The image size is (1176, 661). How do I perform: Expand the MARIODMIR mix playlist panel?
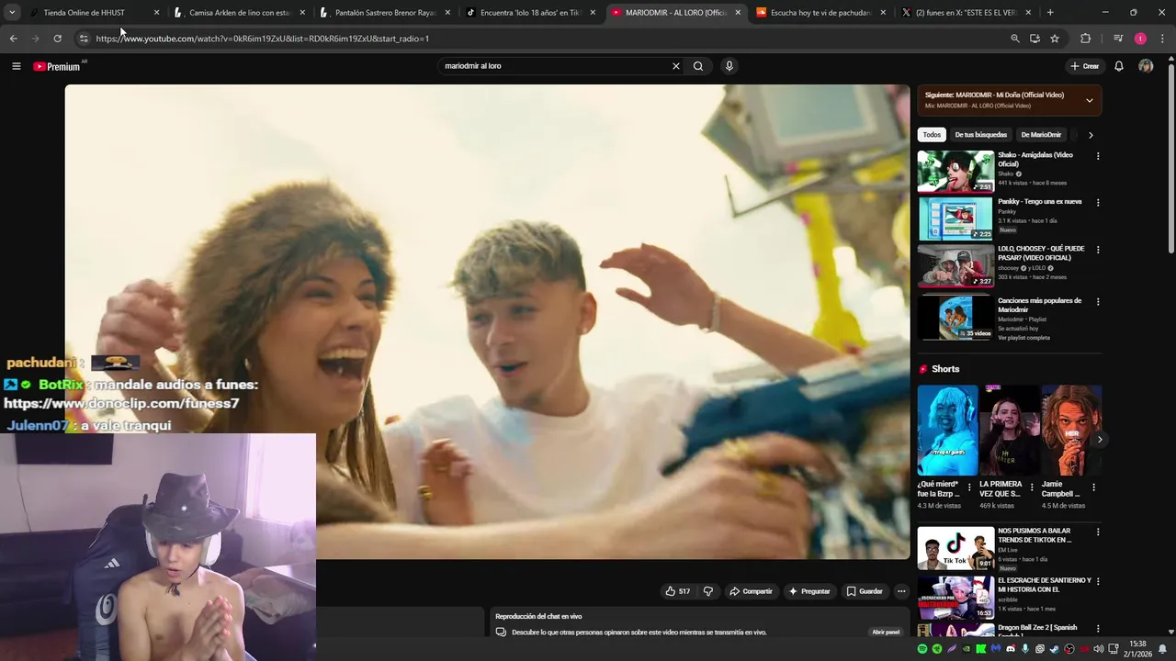pos(1090,100)
